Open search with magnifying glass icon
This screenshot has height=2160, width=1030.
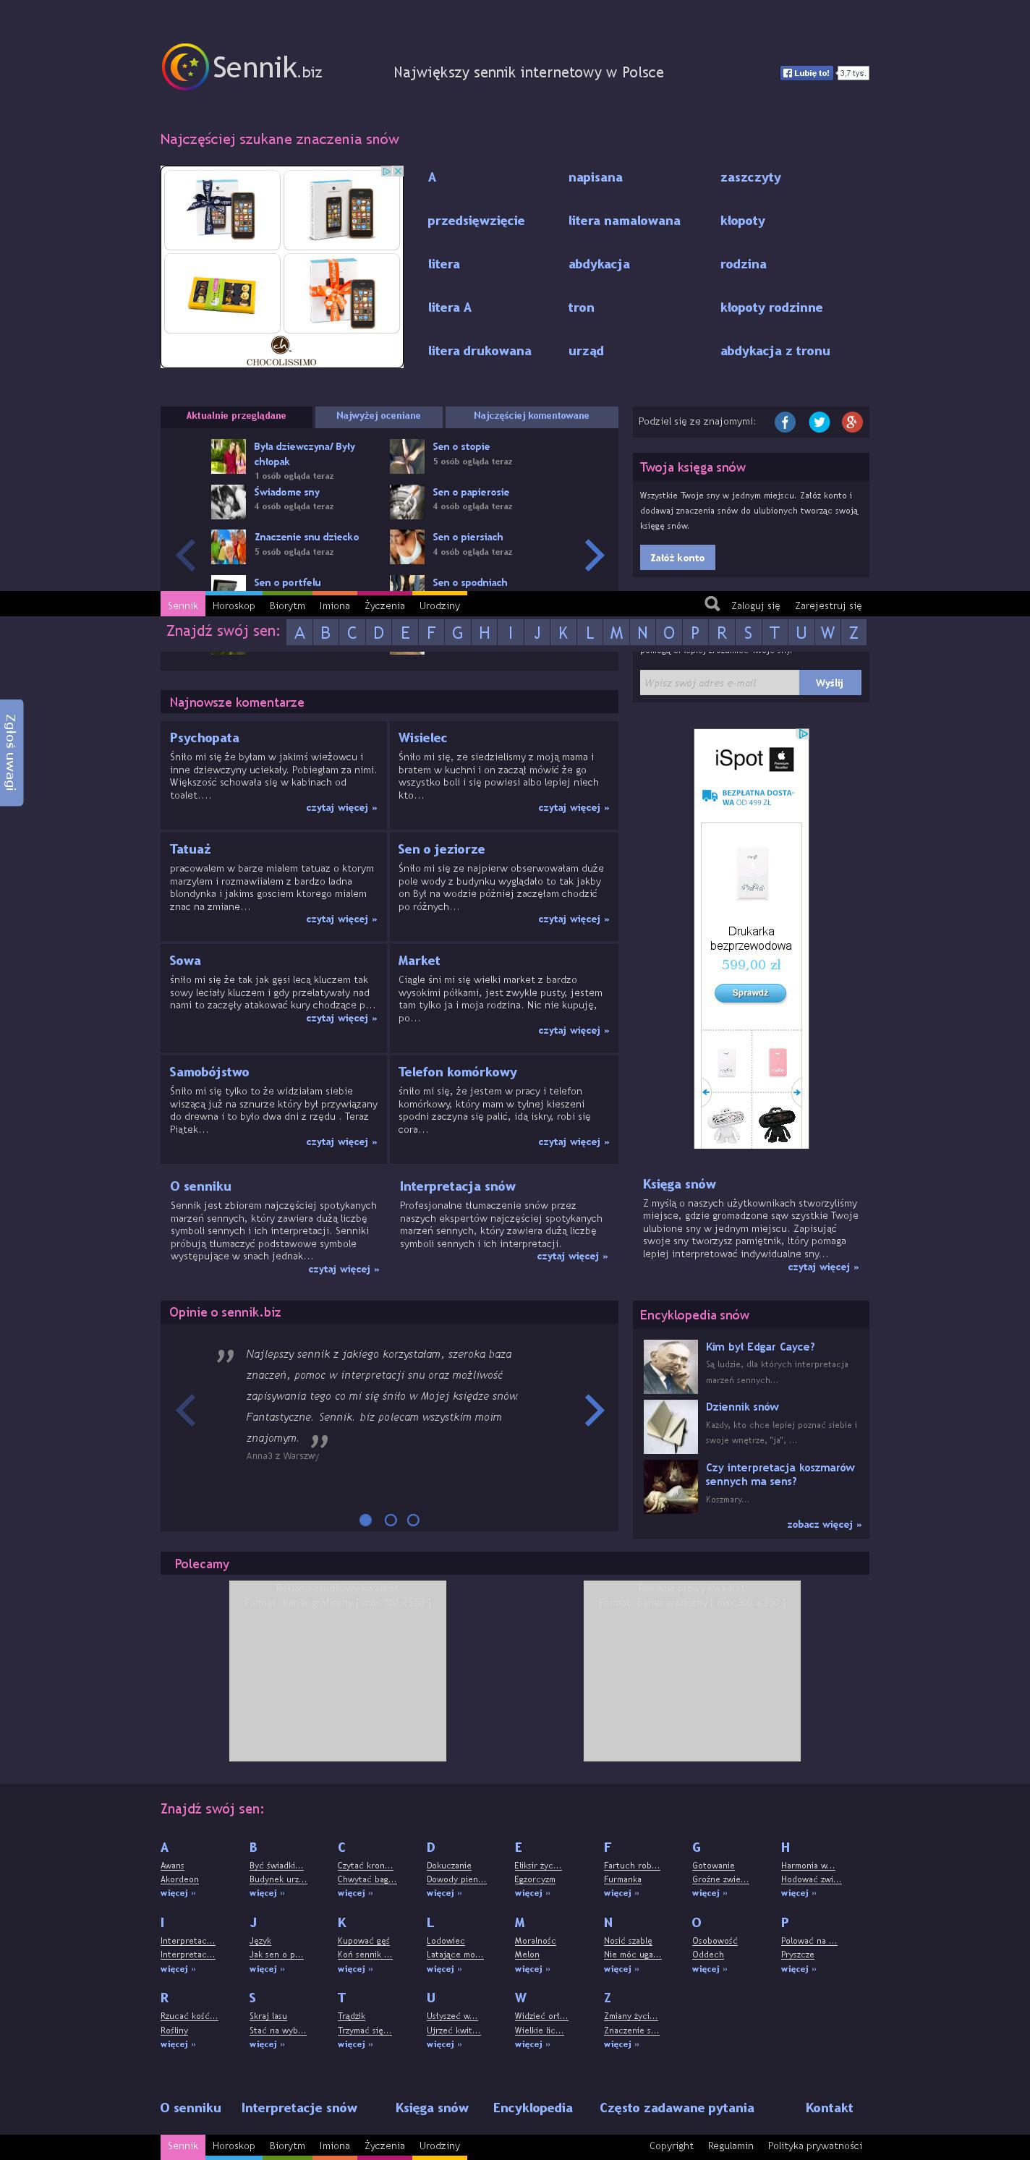(x=712, y=604)
